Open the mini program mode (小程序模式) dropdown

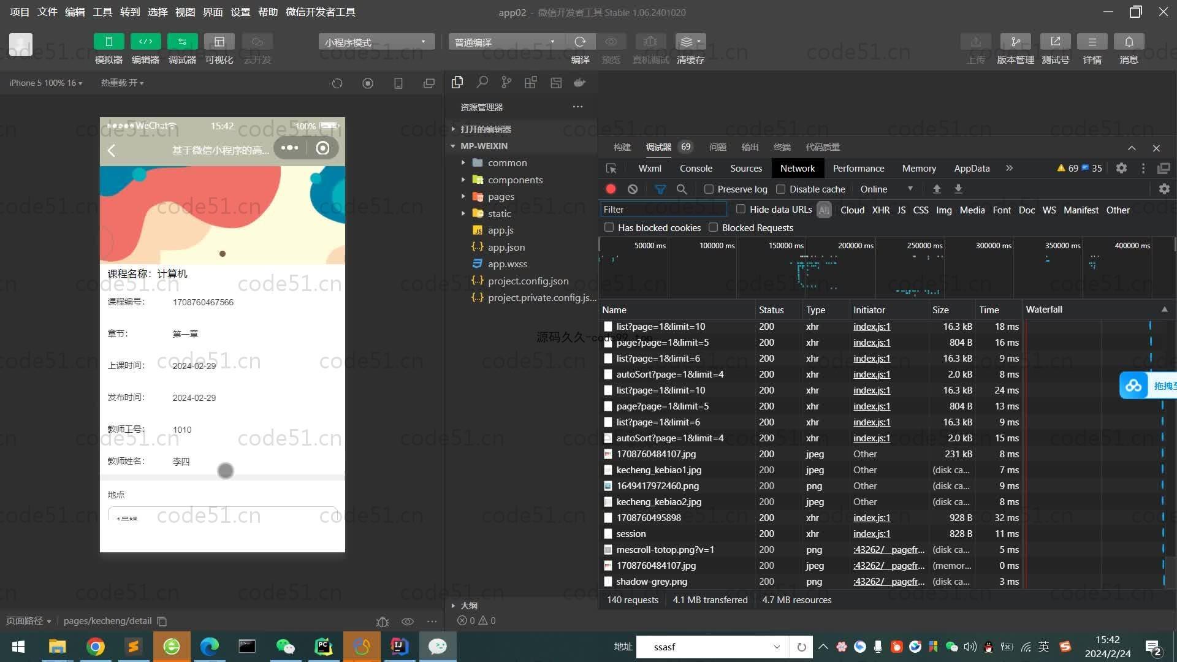click(376, 42)
